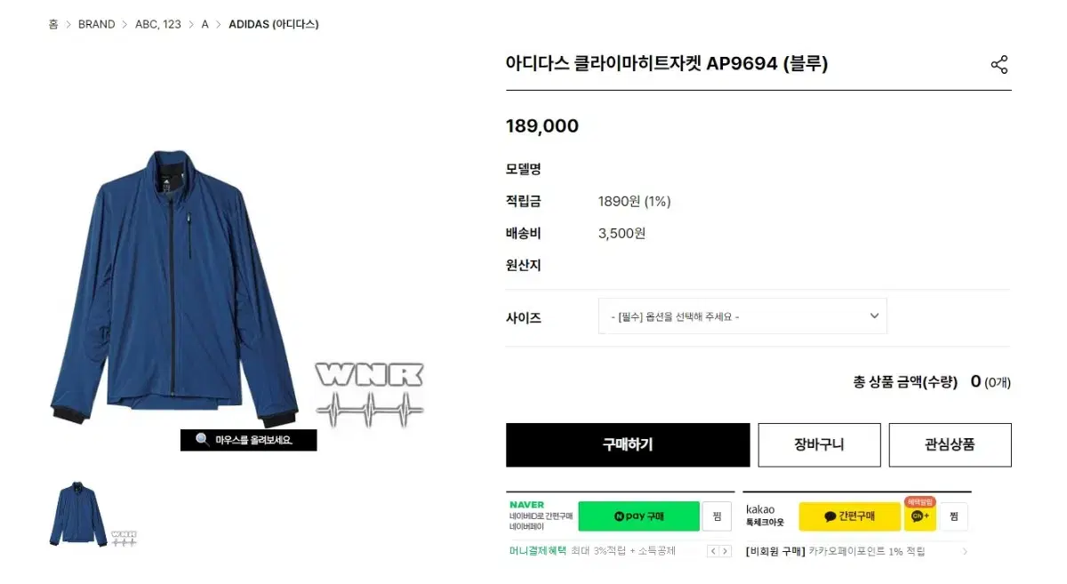
Task: Open ADIDAS (아디다스) breadcrumb category
Action: click(x=273, y=24)
